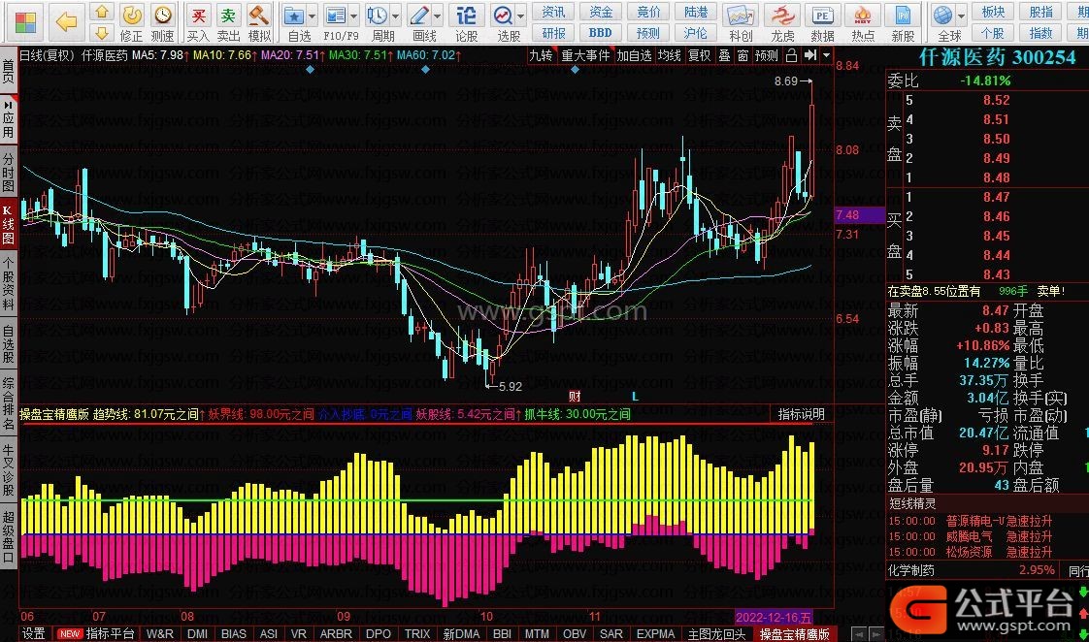The width and height of the screenshot is (1089, 642).
Task: Click the up arrow navigation icon
Action: [x=102, y=12]
